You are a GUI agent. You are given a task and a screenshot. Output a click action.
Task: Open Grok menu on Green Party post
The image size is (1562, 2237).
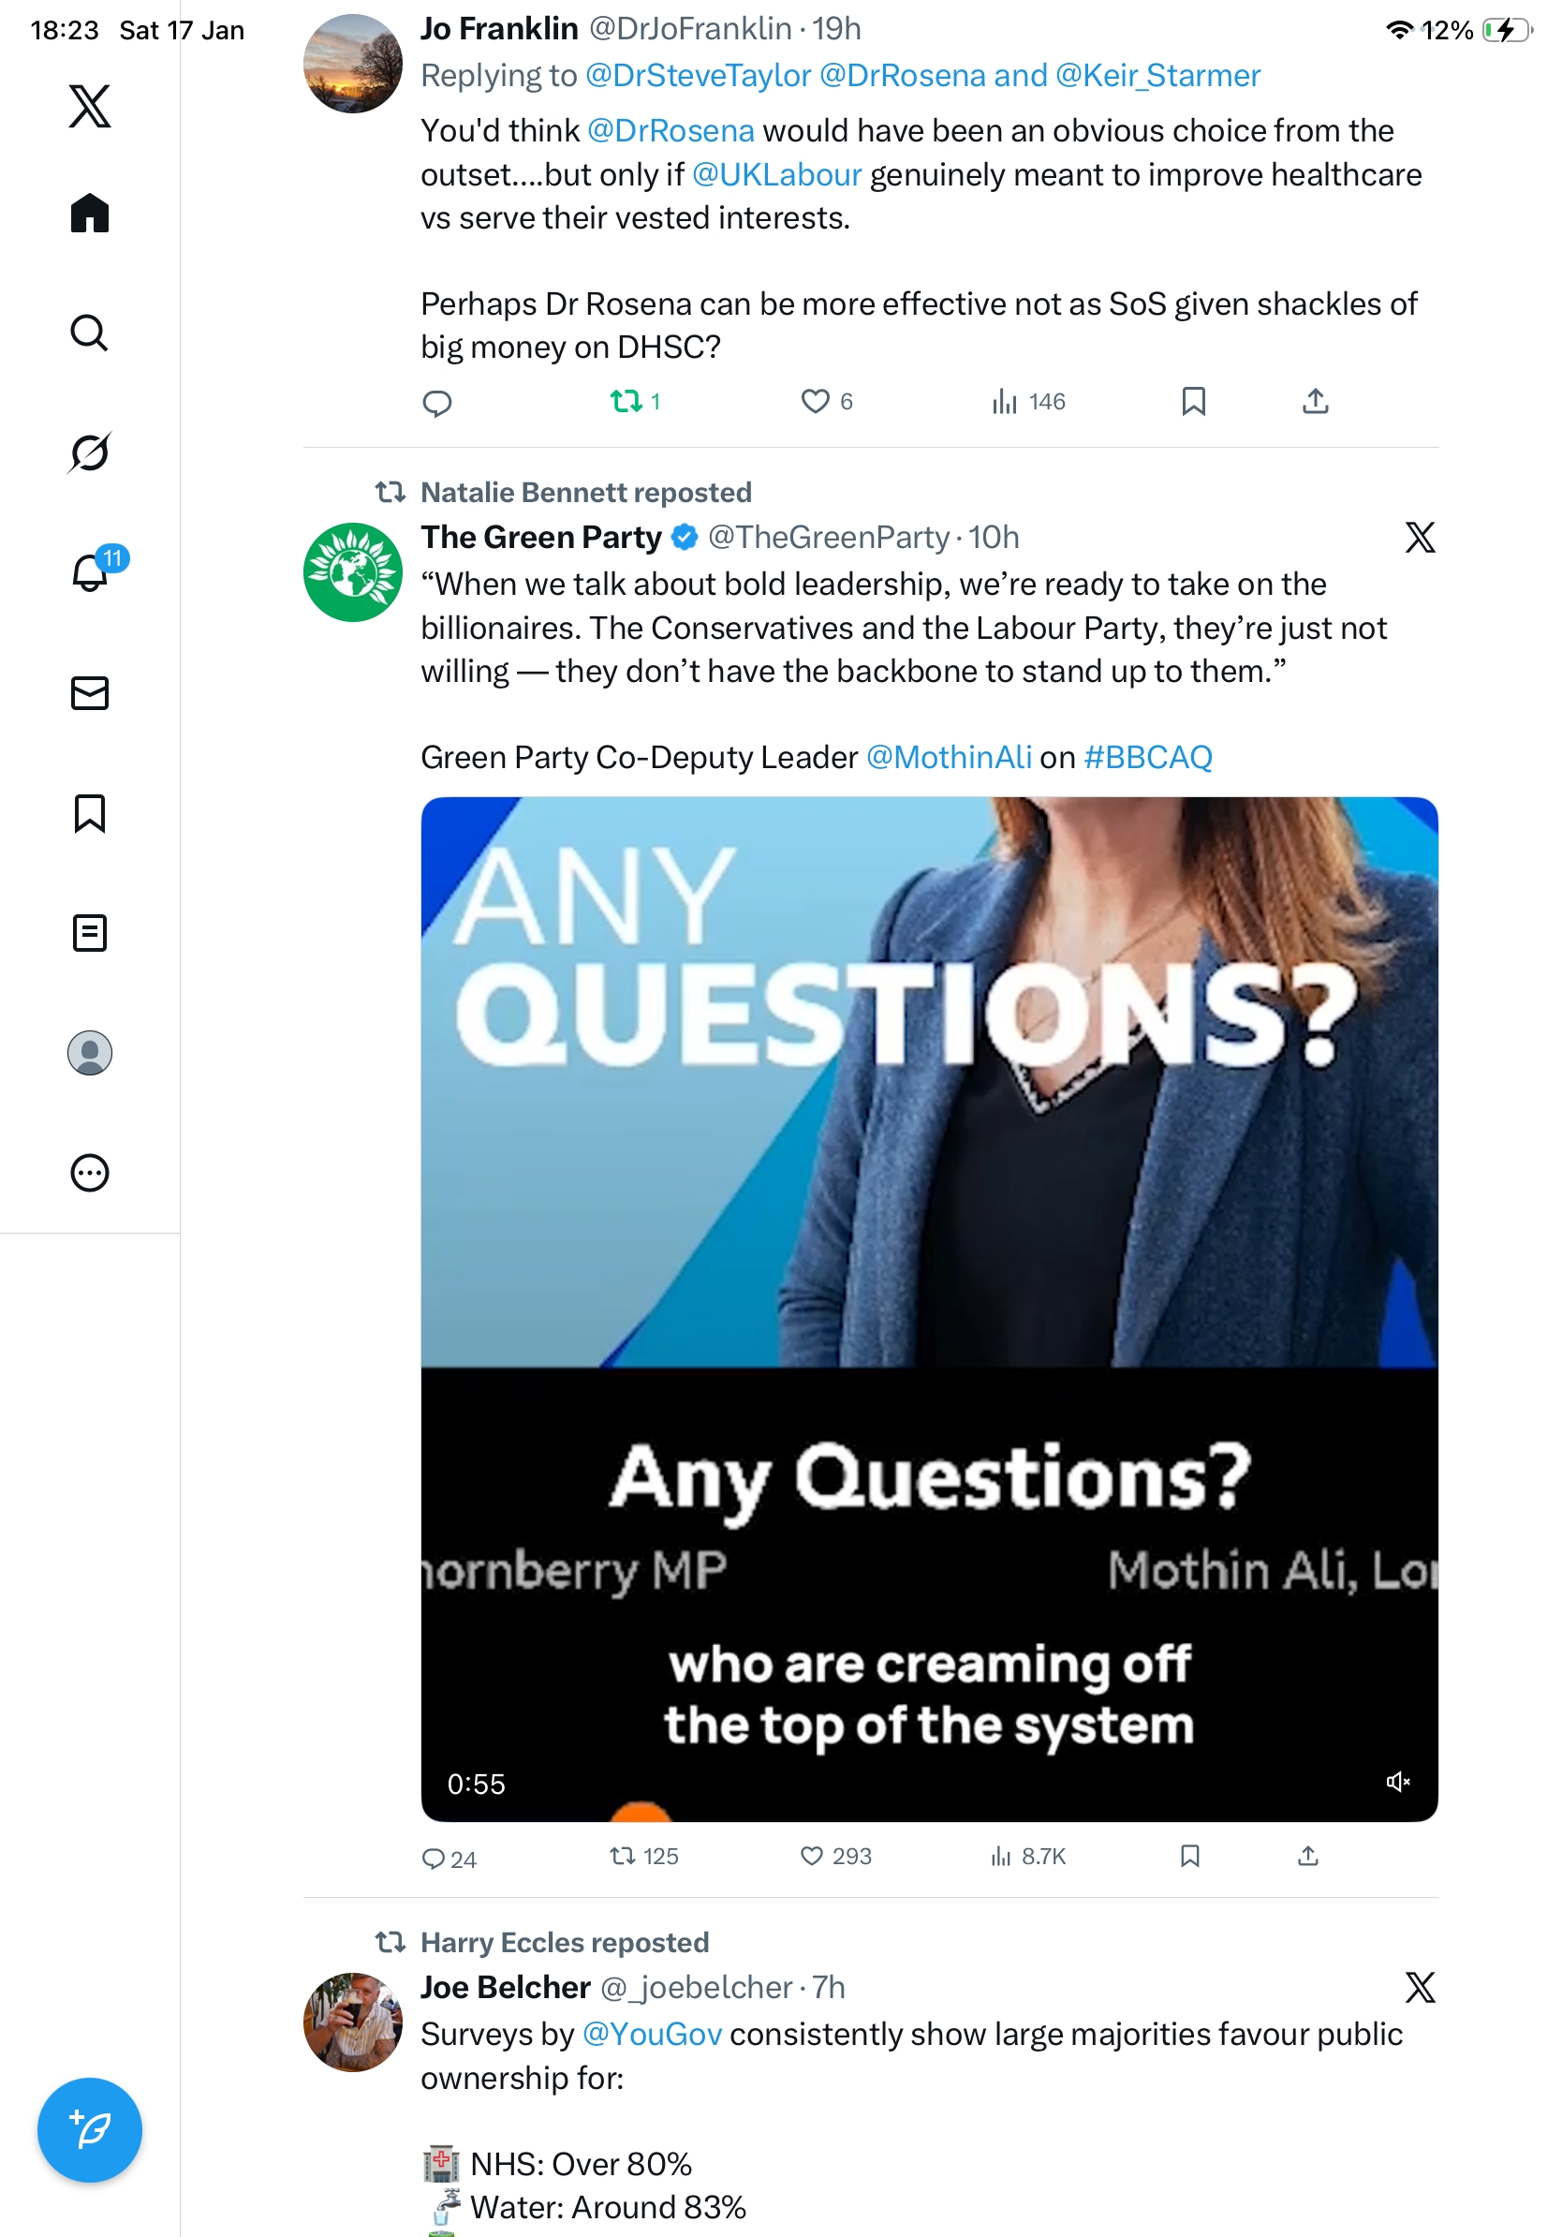click(1420, 537)
